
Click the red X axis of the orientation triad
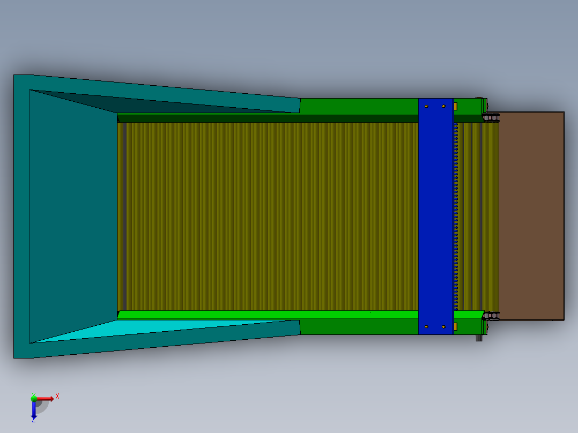coord(45,399)
